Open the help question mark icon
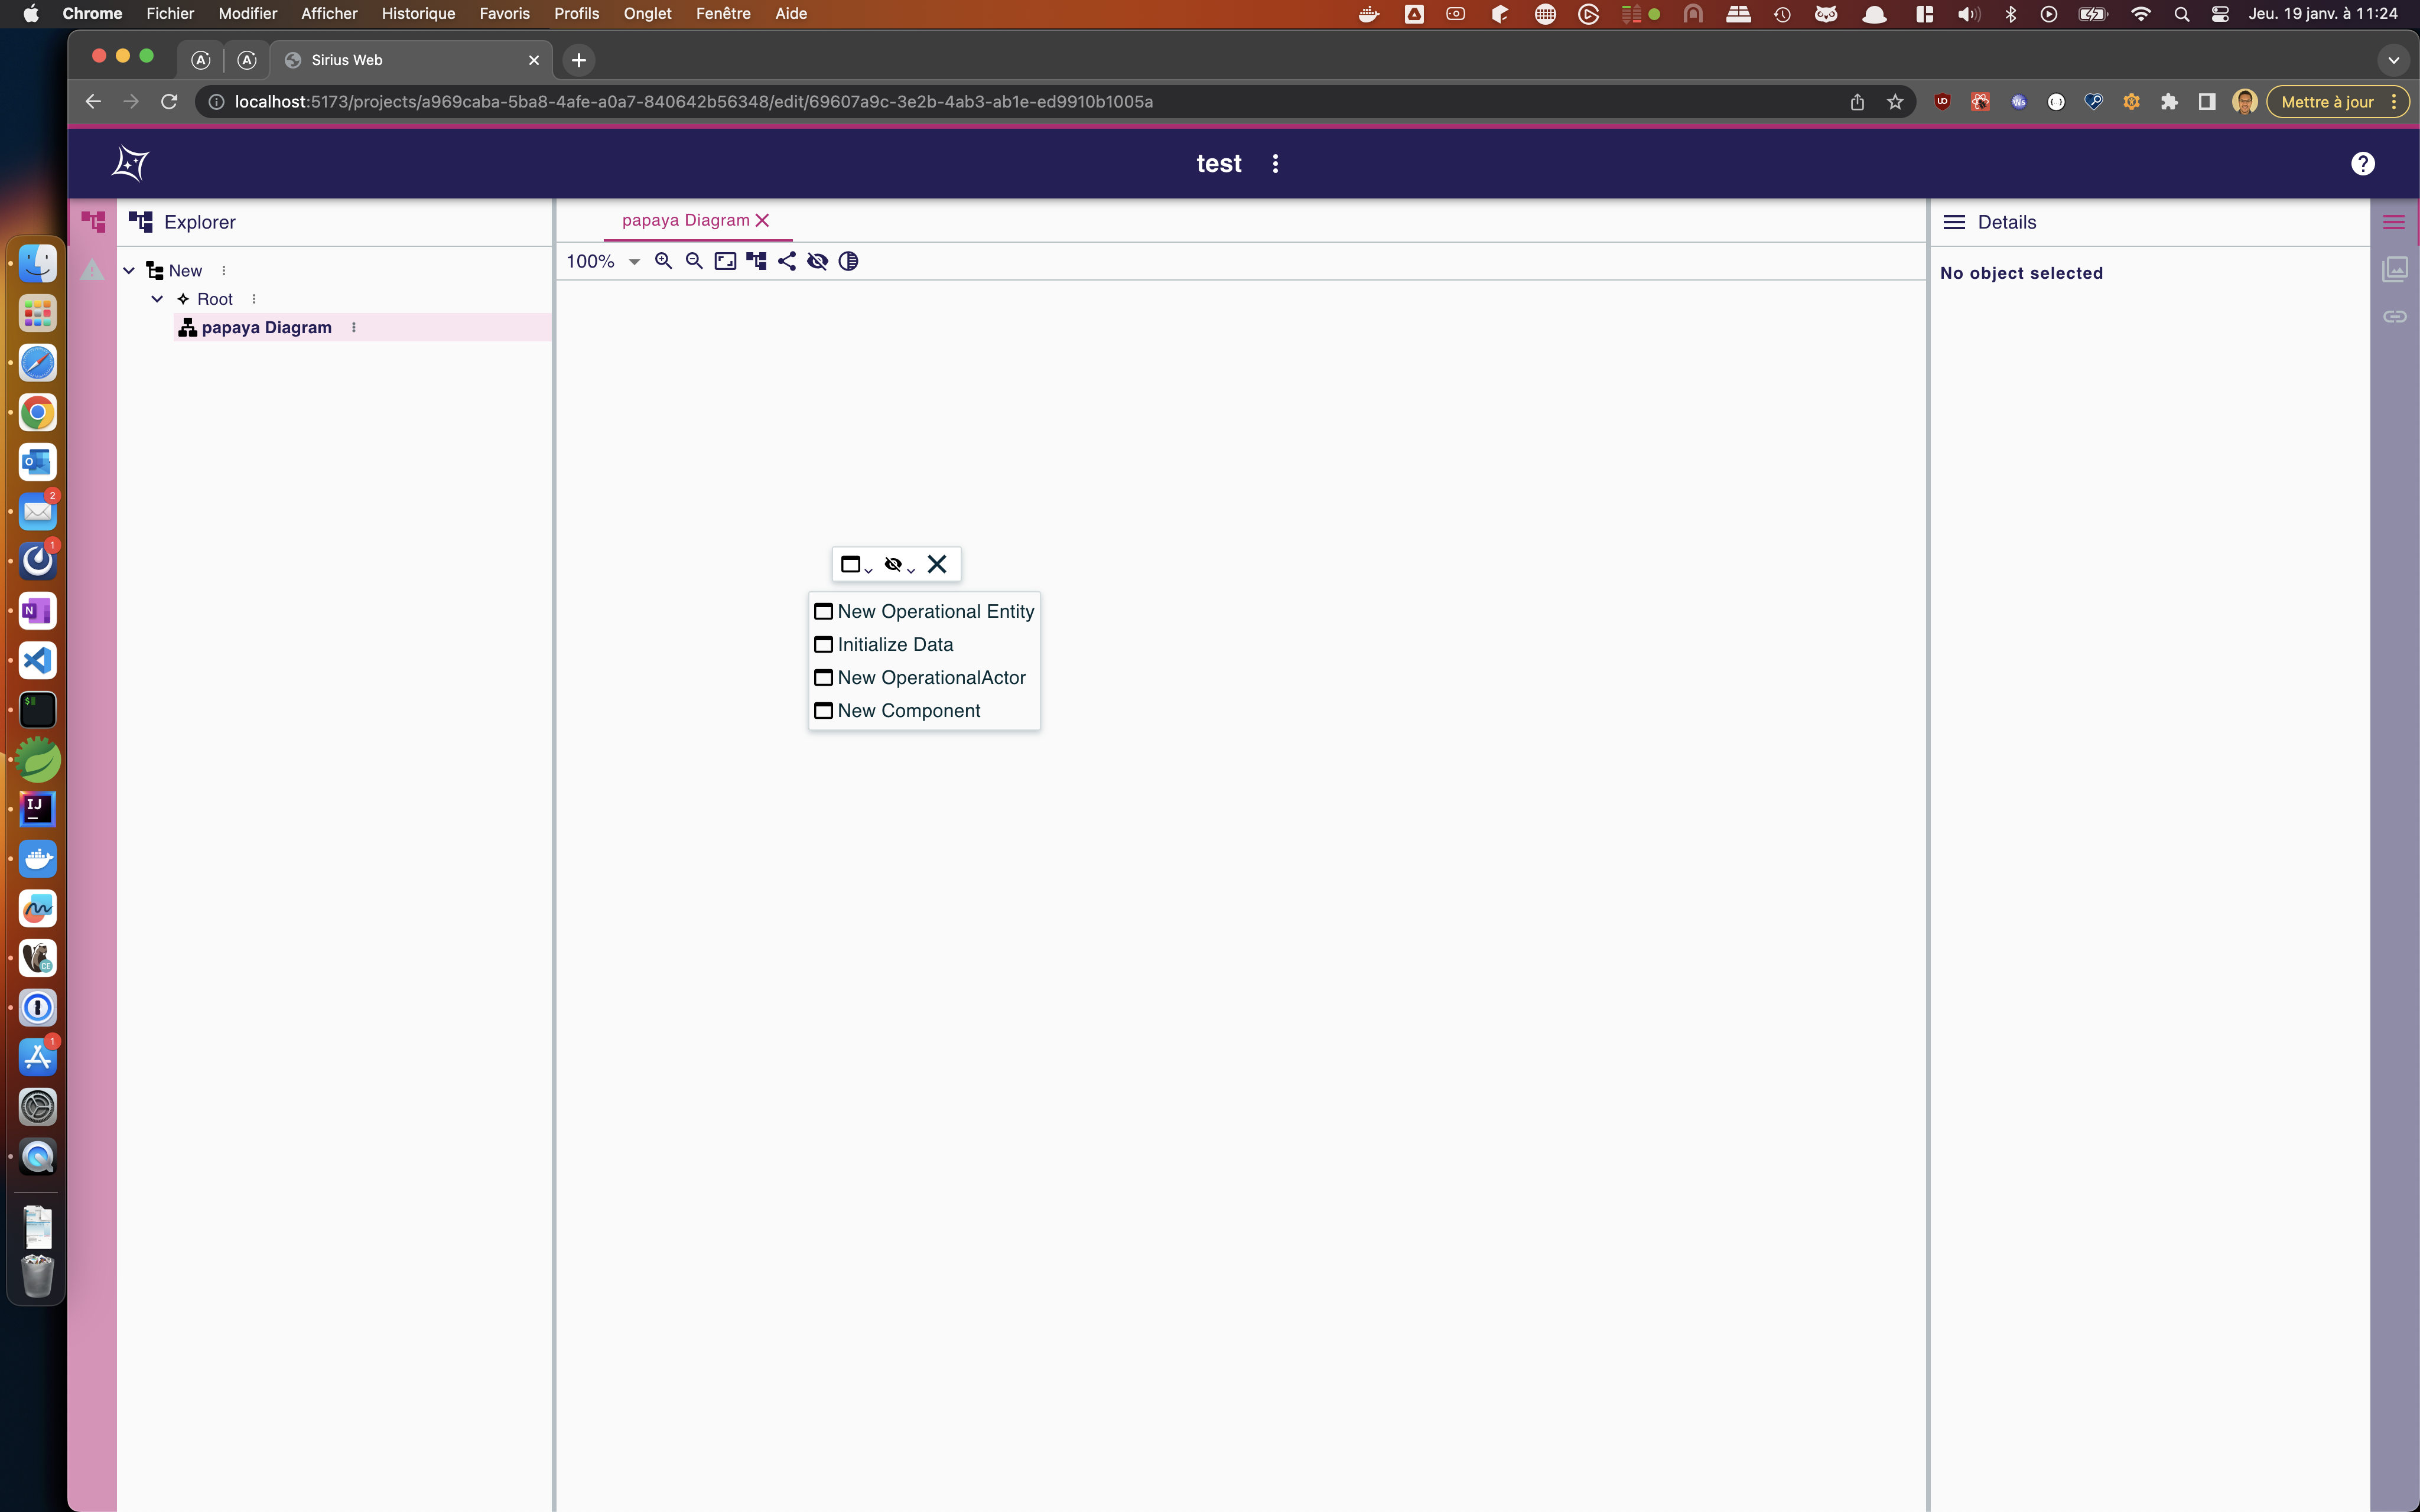This screenshot has height=1512, width=2420. point(2362,163)
